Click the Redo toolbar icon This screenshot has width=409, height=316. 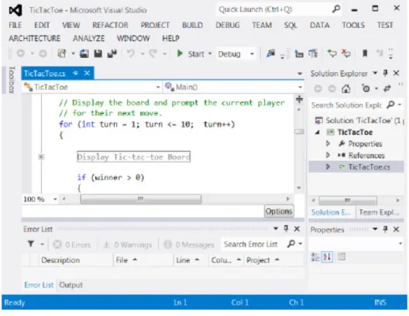153,53
